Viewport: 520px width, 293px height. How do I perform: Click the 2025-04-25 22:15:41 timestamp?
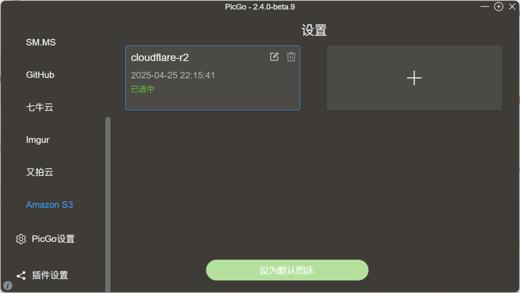tap(173, 75)
